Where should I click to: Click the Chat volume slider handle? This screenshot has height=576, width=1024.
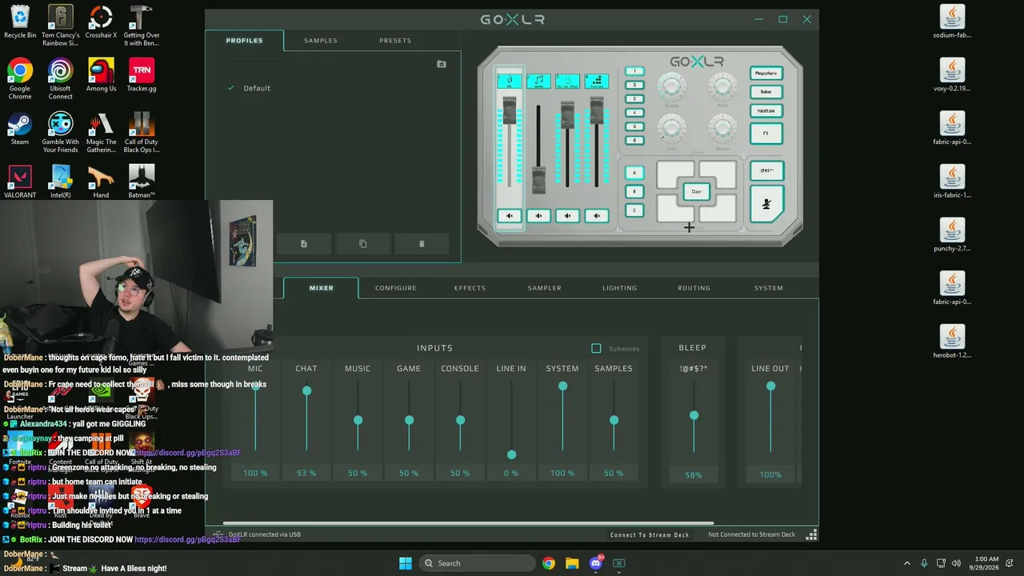click(306, 391)
